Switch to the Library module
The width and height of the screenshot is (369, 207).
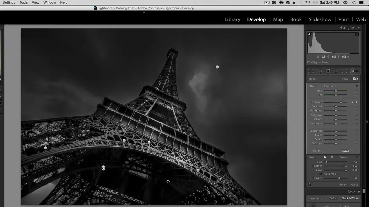point(232,19)
